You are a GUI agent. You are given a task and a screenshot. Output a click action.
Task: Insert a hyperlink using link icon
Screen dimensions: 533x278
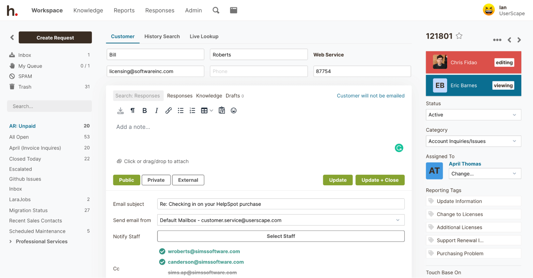pos(168,111)
